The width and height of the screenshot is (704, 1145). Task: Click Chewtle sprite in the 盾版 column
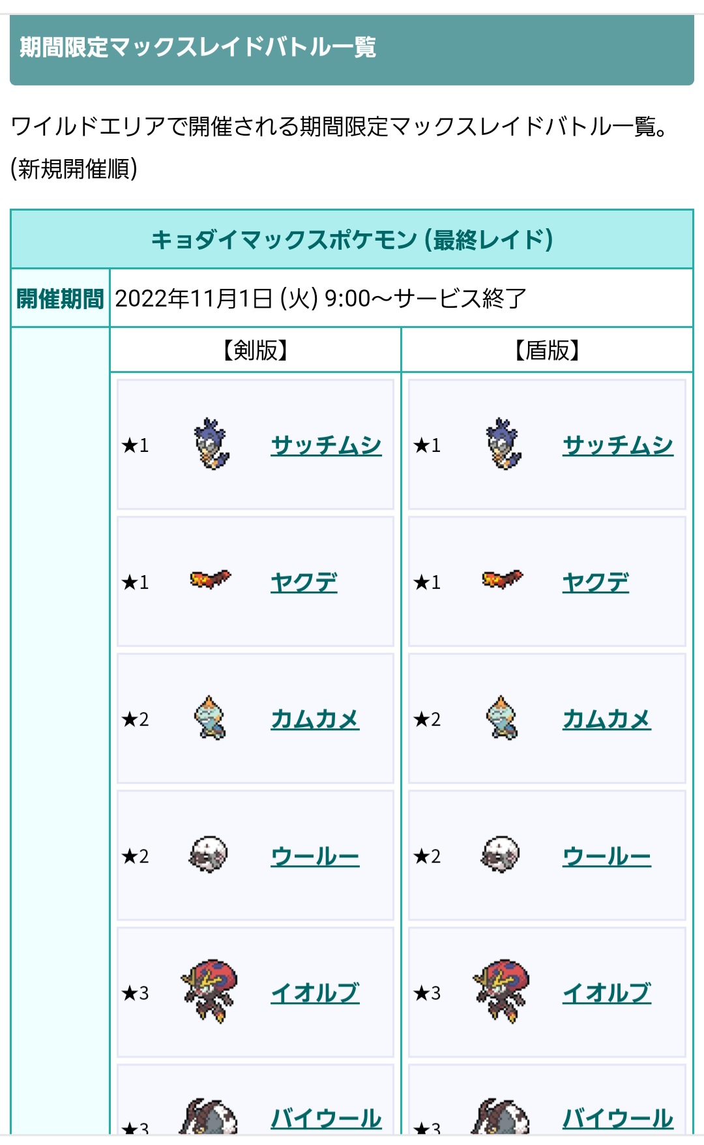(x=502, y=718)
